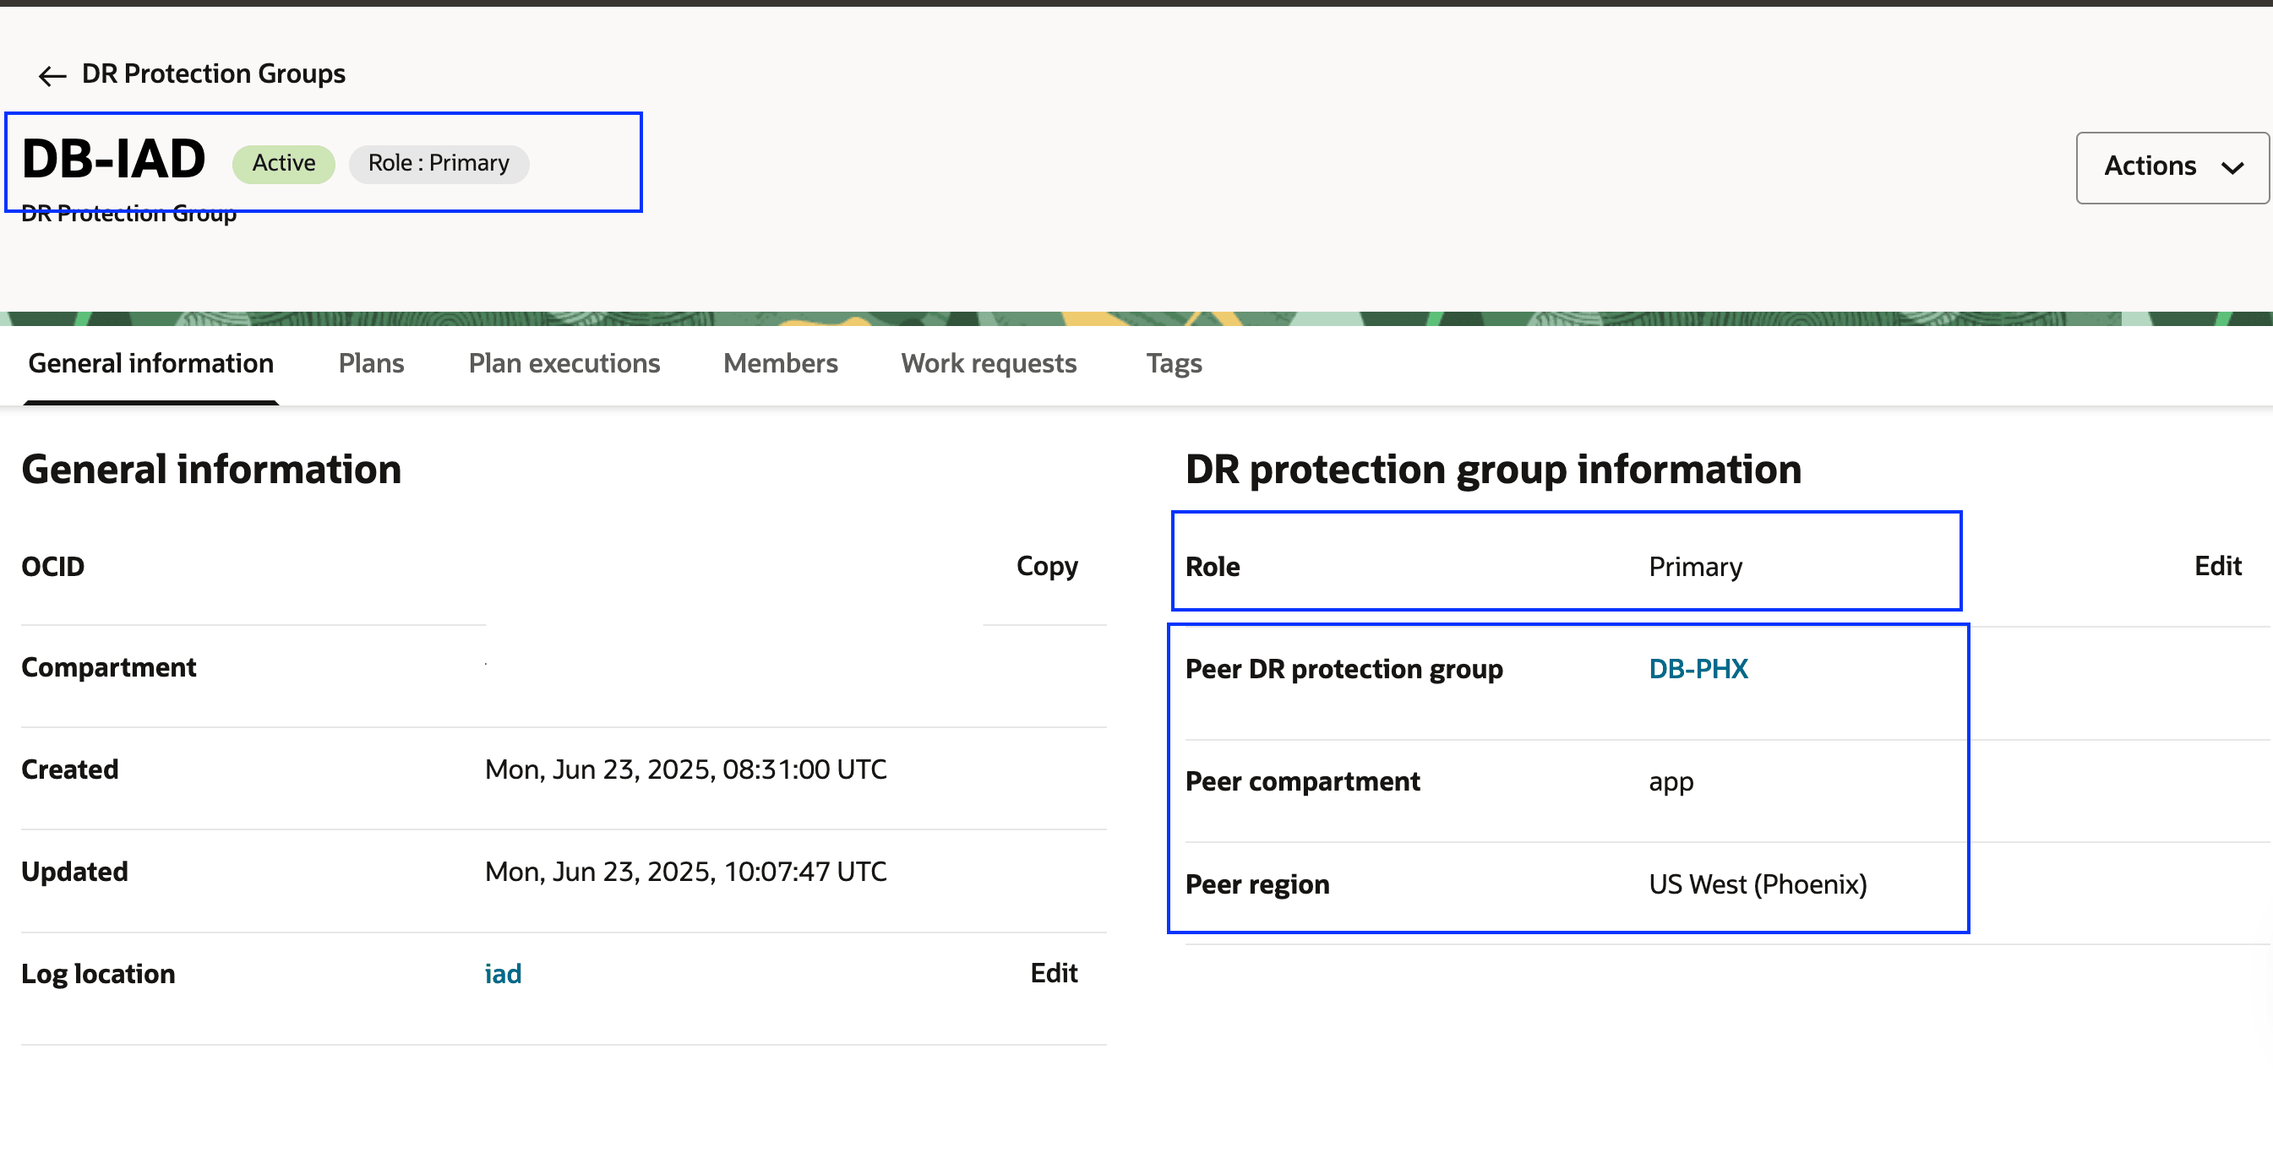Viewport: 2273px width, 1169px height.
Task: Click the Created timestamp value
Action: coord(685,769)
